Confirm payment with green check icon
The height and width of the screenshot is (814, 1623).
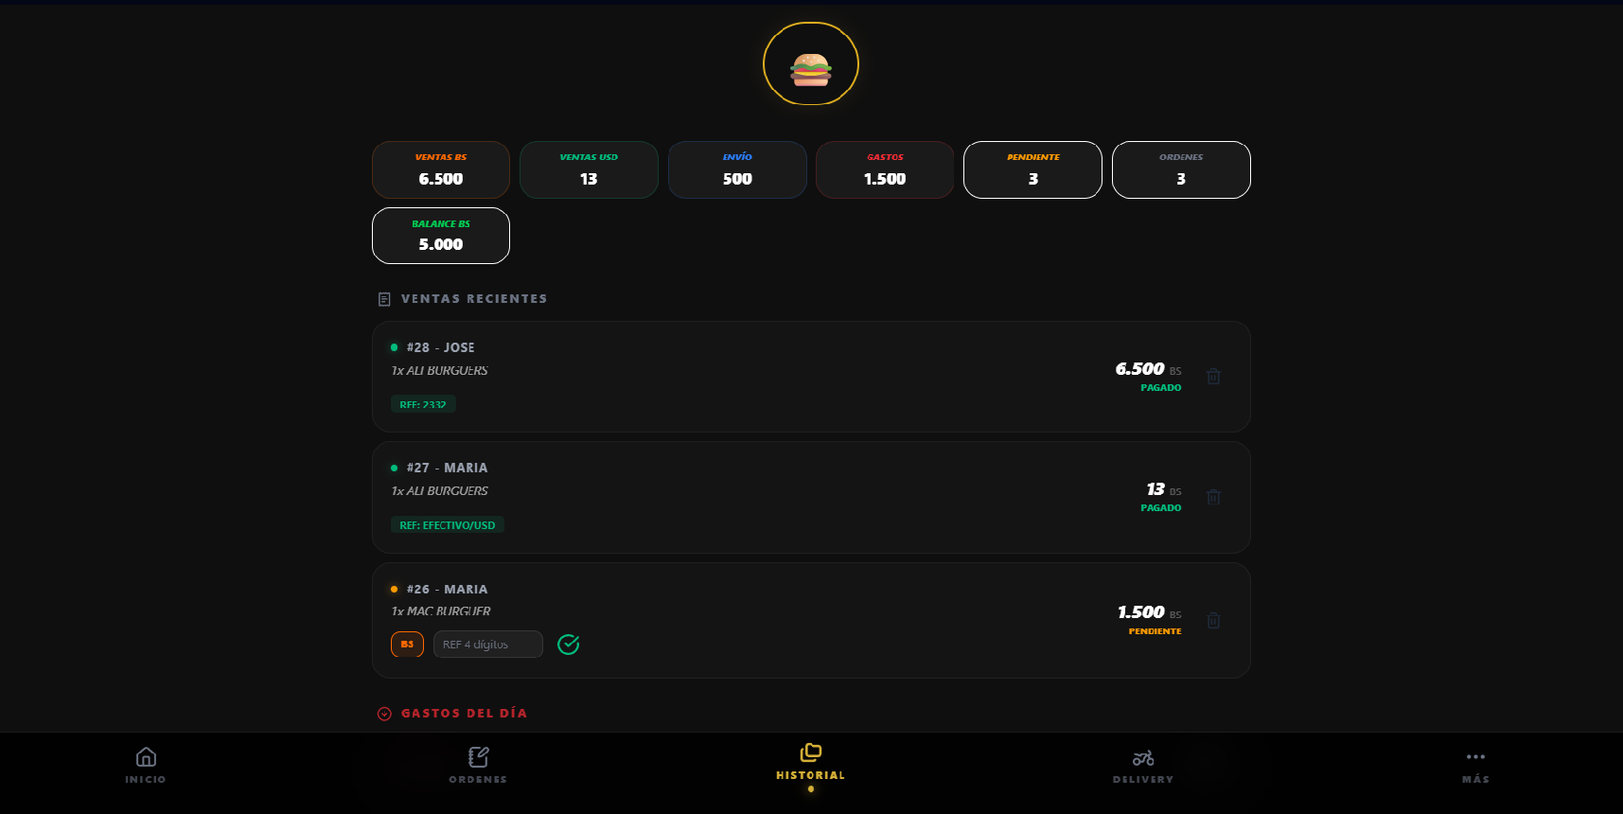pyautogui.click(x=568, y=645)
